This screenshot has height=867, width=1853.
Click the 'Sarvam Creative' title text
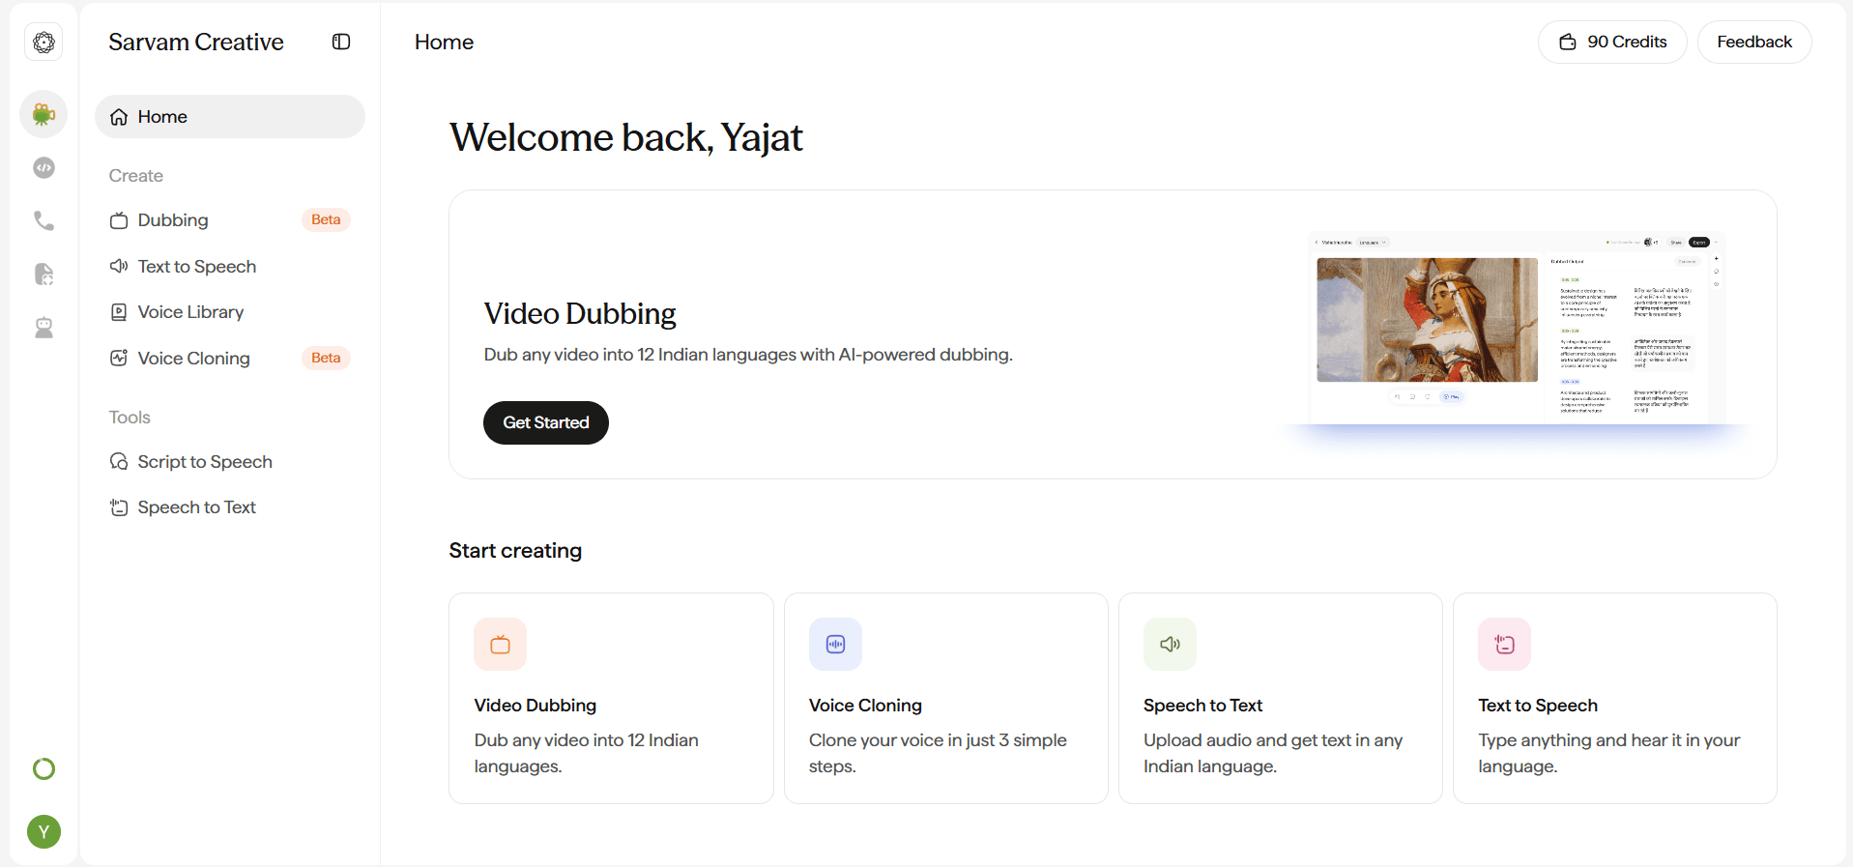(196, 43)
